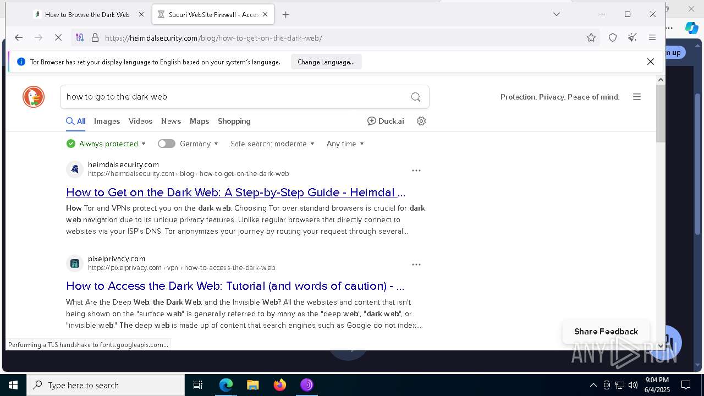
Task: Open Microsoft Edge from taskbar
Action: [226, 385]
